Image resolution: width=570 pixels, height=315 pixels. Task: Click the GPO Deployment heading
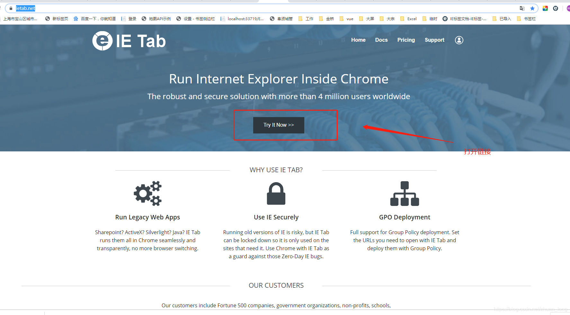tap(405, 217)
